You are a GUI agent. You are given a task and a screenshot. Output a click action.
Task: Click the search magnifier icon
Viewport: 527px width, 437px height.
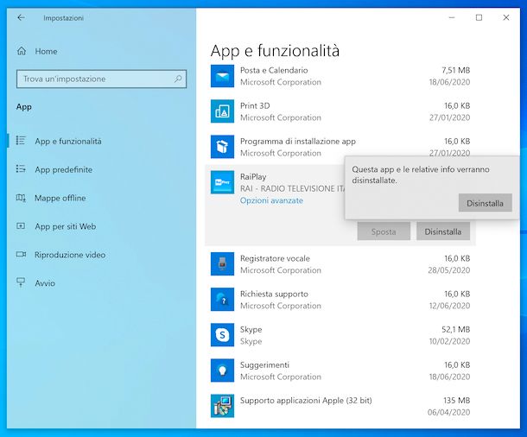pyautogui.click(x=178, y=79)
